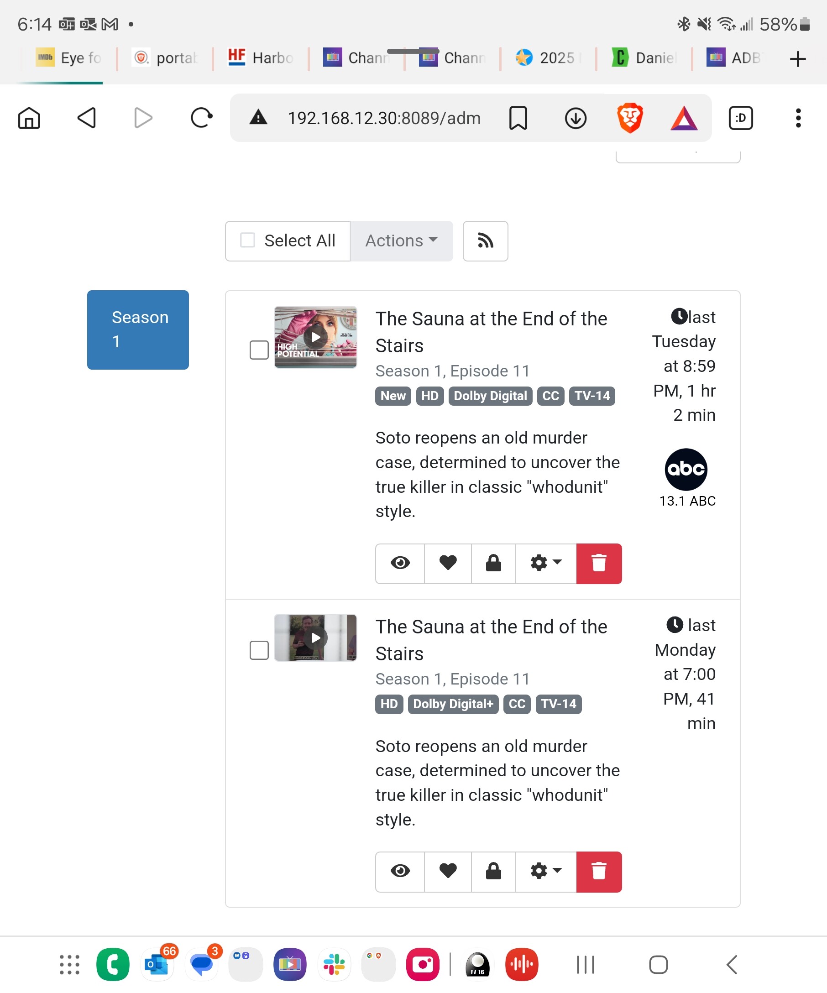Image resolution: width=827 pixels, height=993 pixels.
Task: Expand the second episode's gear options dropdown
Action: pyautogui.click(x=546, y=872)
